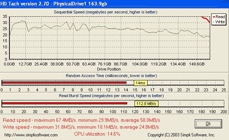Image resolution: width=229 pixels, height=140 pixels.
Task: Click the HD Tach title bar text
Action: click(54, 4)
